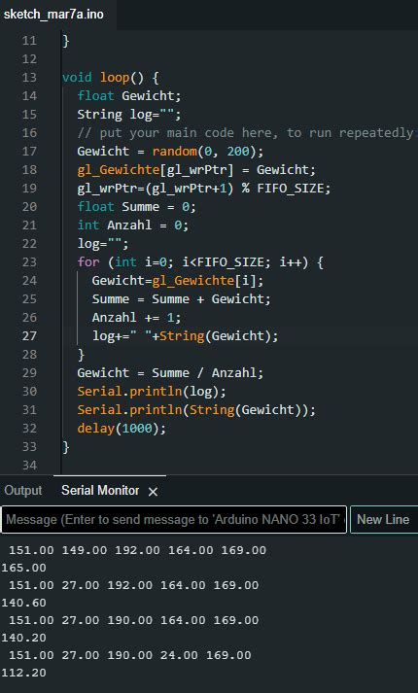Click the FIFO_SIZE modulo line 19
Image resolution: width=418 pixels, height=693 pixels.
pyautogui.click(x=204, y=189)
